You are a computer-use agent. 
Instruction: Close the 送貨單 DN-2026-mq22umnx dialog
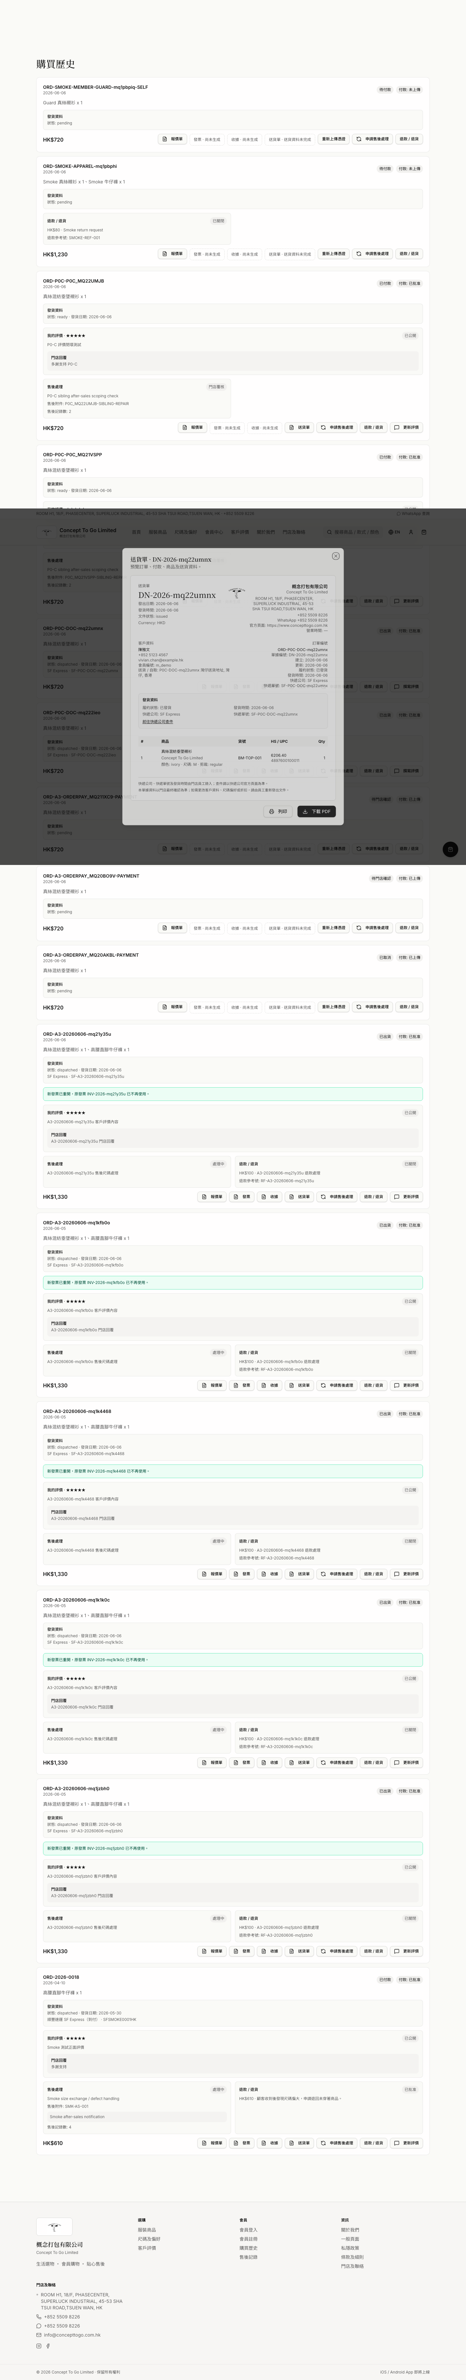point(336,556)
